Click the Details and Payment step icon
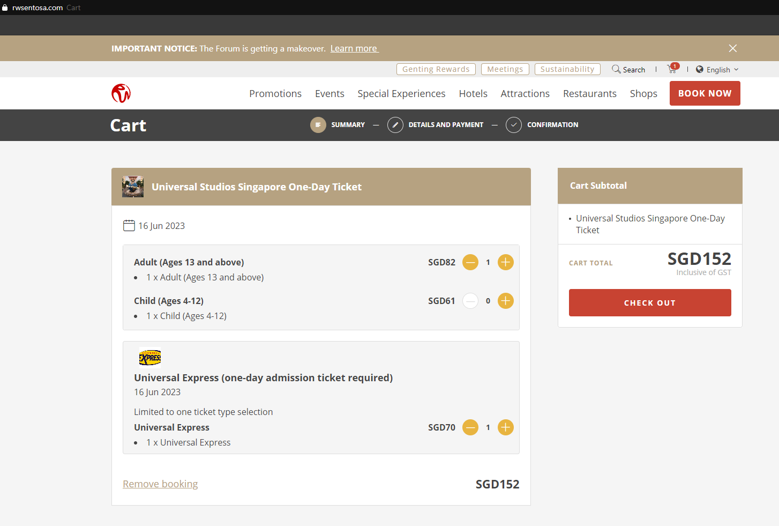This screenshot has width=779, height=526. [395, 125]
